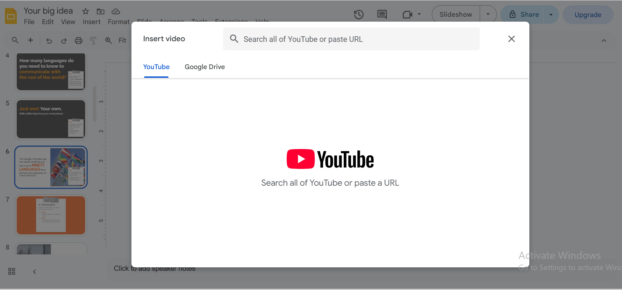622x290 pixels.
Task: Collapse the filmstrip with left chevron
Action: [x=34, y=272]
